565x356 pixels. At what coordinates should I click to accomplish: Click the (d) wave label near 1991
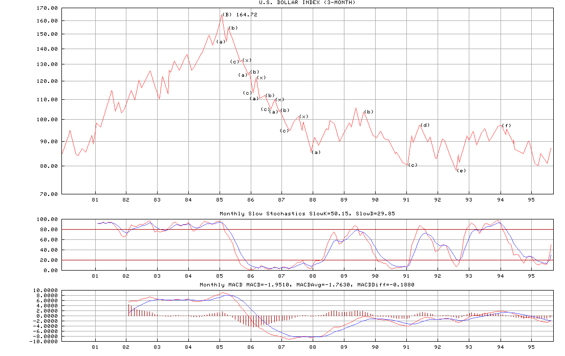[x=425, y=125]
